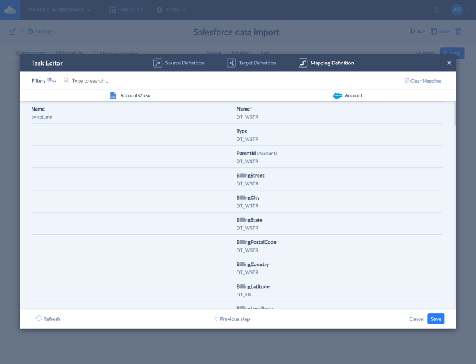Click the Salesforce cloud icon beside Account
This screenshot has height=364, width=476.
338,95
